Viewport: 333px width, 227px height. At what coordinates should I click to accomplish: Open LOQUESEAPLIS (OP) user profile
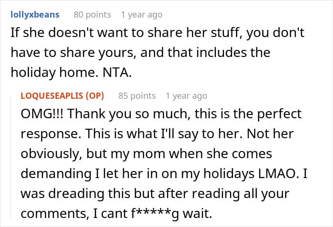click(62, 96)
